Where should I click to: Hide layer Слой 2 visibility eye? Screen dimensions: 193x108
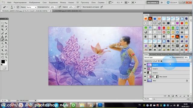click(145, 69)
